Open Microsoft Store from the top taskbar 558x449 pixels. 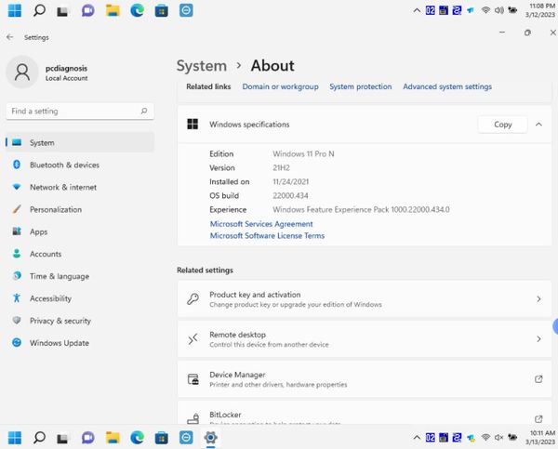[161, 10]
